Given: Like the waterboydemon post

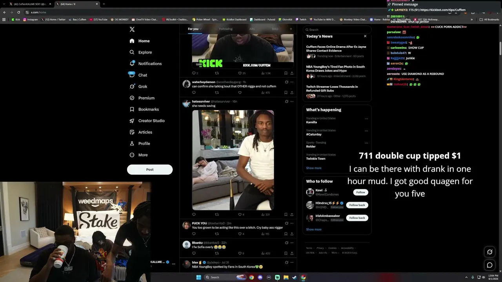Looking at the screenshot, I should pyautogui.click(x=240, y=93).
